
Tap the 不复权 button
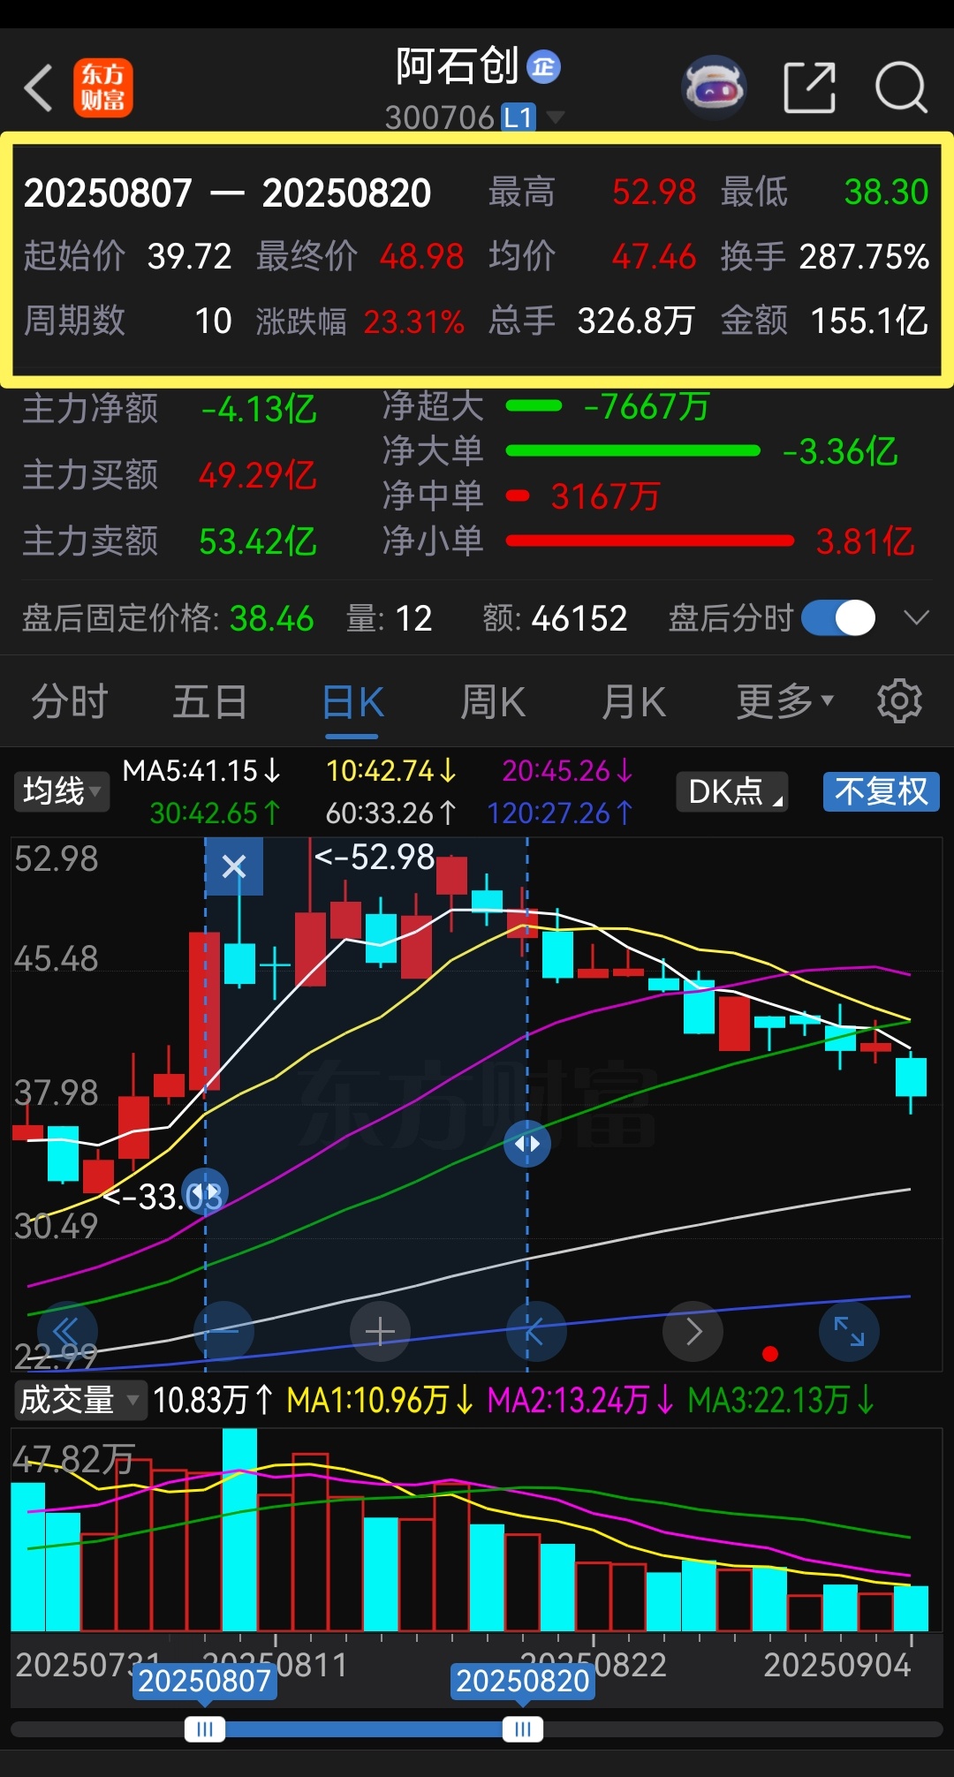pos(882,791)
